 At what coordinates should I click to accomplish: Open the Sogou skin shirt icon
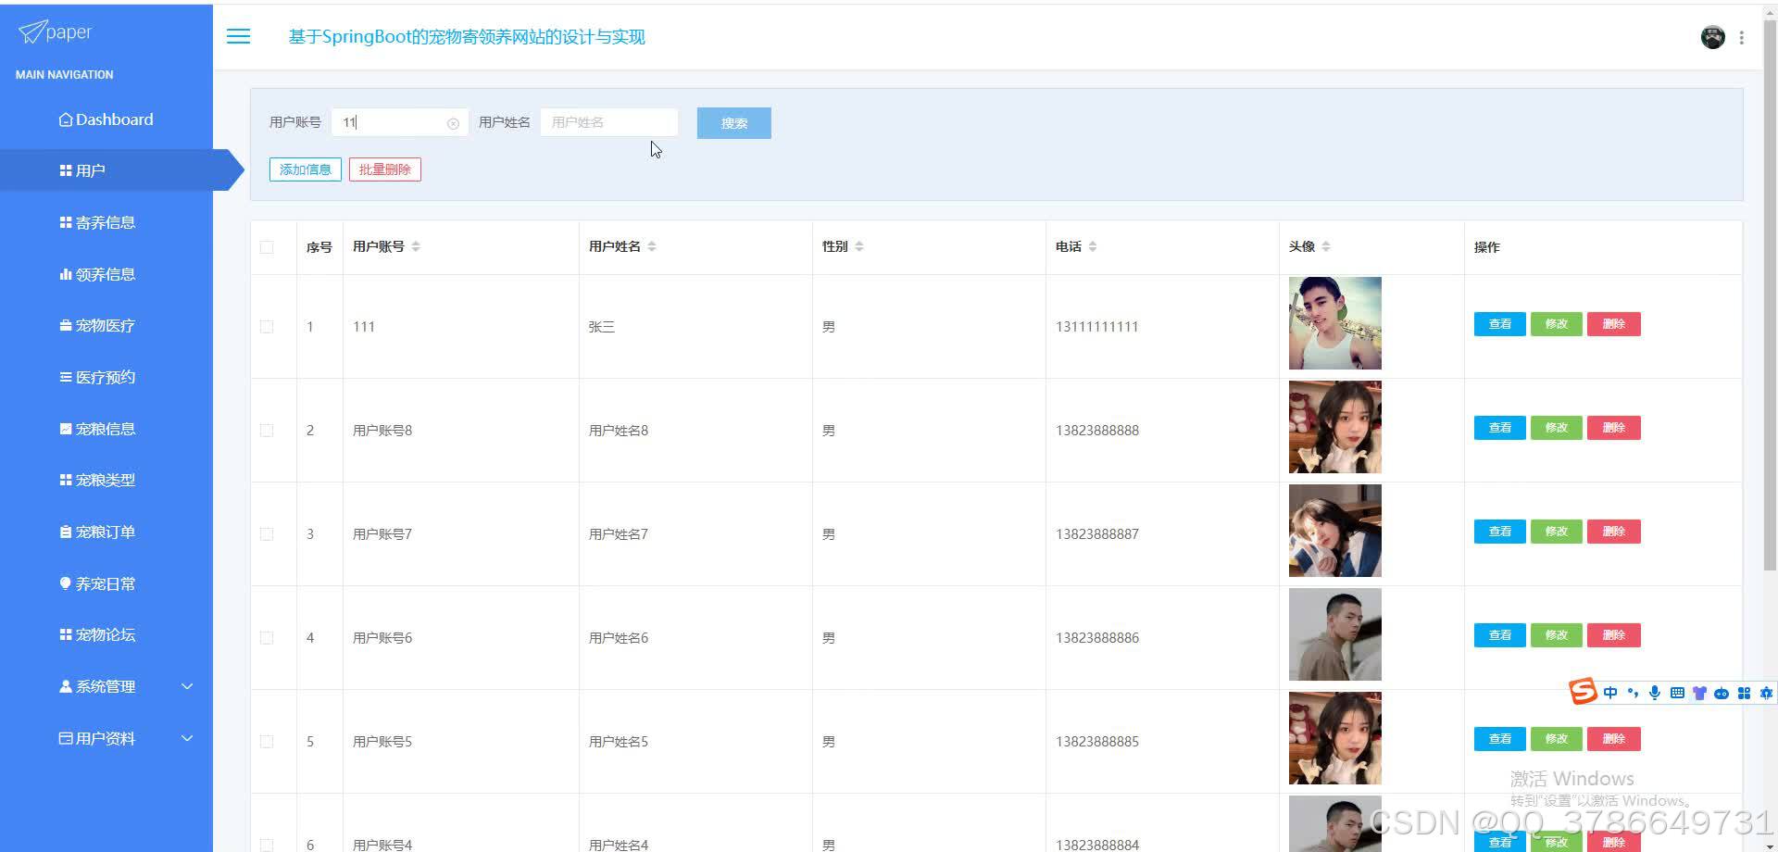click(x=1699, y=693)
